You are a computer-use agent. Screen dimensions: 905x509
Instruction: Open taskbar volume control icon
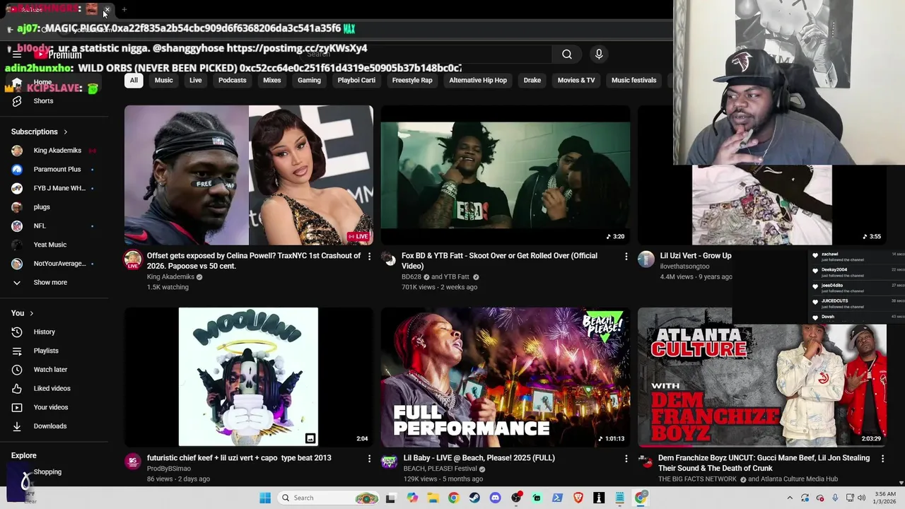[862, 498]
